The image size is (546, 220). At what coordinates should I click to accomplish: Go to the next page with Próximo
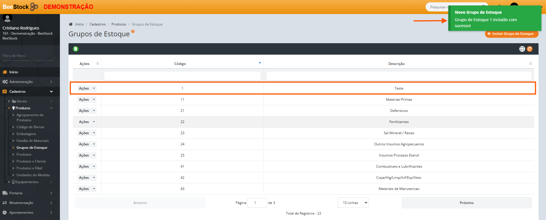click(466, 203)
